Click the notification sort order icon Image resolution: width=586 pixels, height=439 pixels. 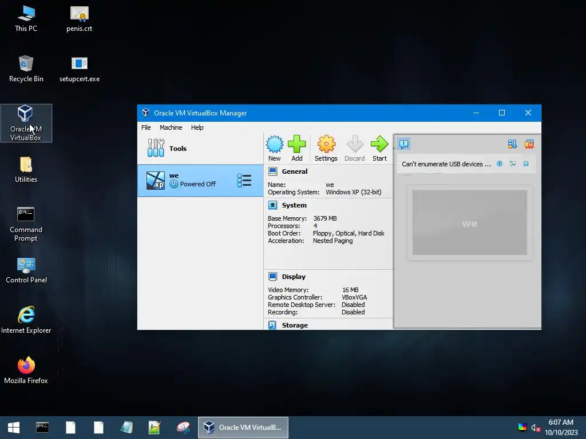click(x=512, y=143)
